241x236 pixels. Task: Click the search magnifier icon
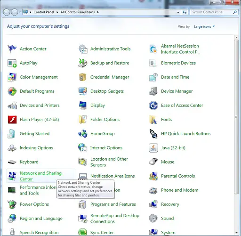(235, 12)
